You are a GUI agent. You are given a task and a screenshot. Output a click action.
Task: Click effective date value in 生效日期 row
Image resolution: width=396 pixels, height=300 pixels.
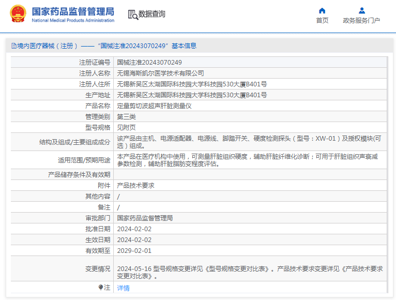tap(134, 240)
